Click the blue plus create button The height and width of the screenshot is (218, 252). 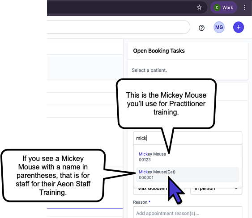pos(238,27)
